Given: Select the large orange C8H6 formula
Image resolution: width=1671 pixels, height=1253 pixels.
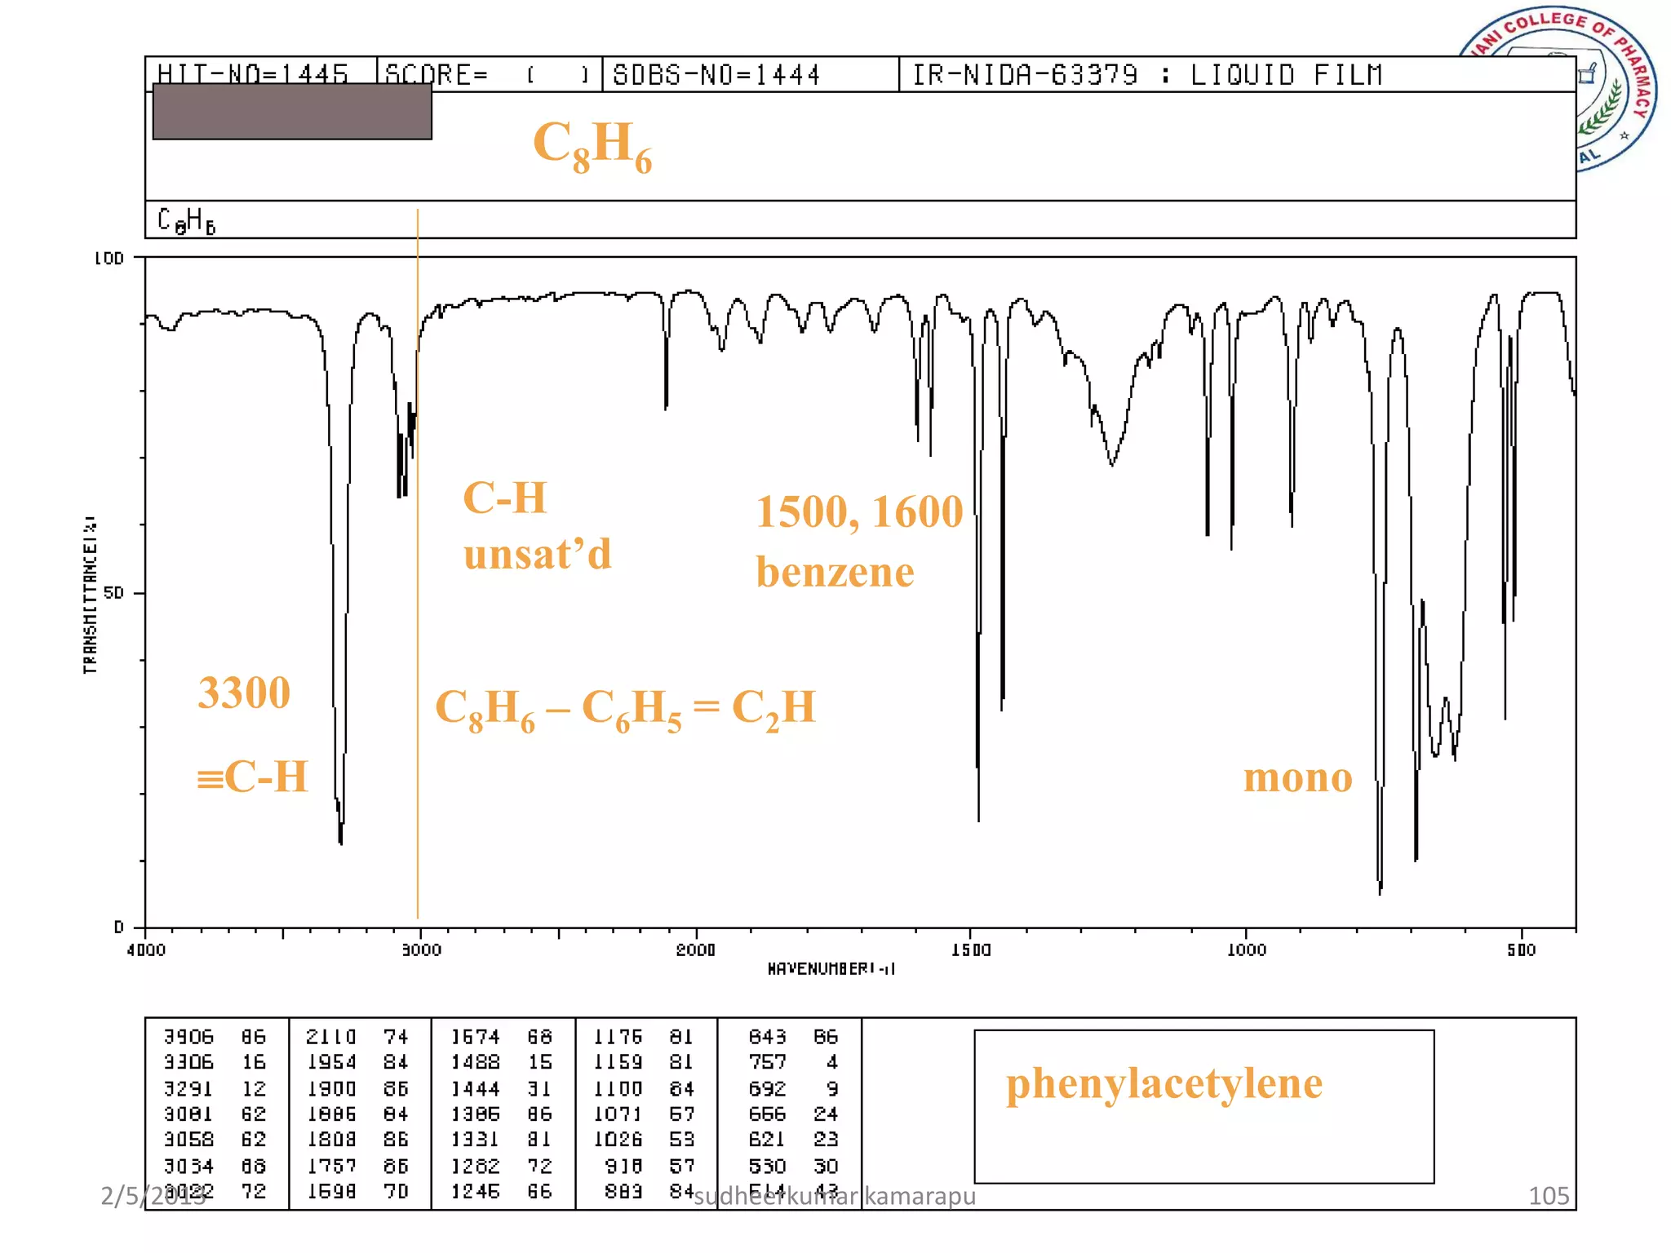Looking at the screenshot, I should pyautogui.click(x=592, y=147).
